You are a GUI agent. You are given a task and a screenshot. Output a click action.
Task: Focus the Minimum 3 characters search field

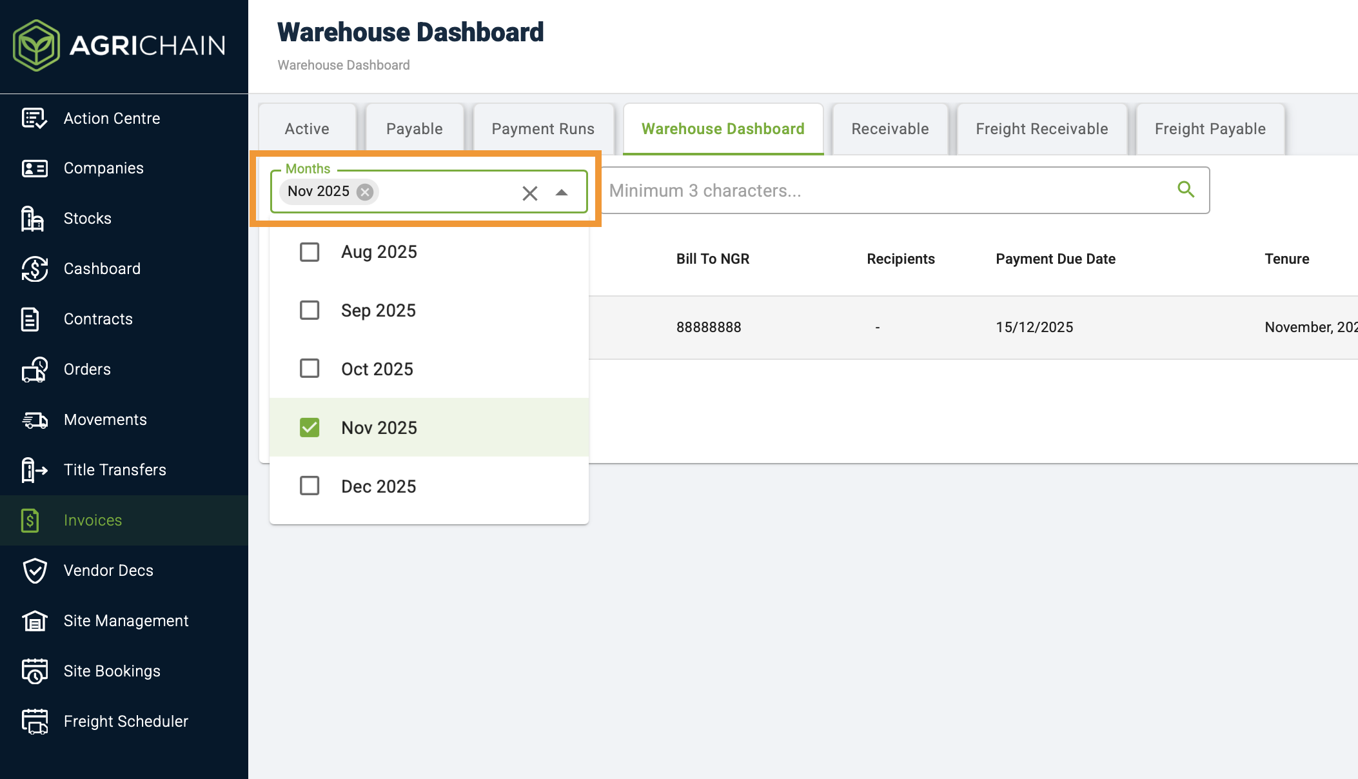coord(887,191)
